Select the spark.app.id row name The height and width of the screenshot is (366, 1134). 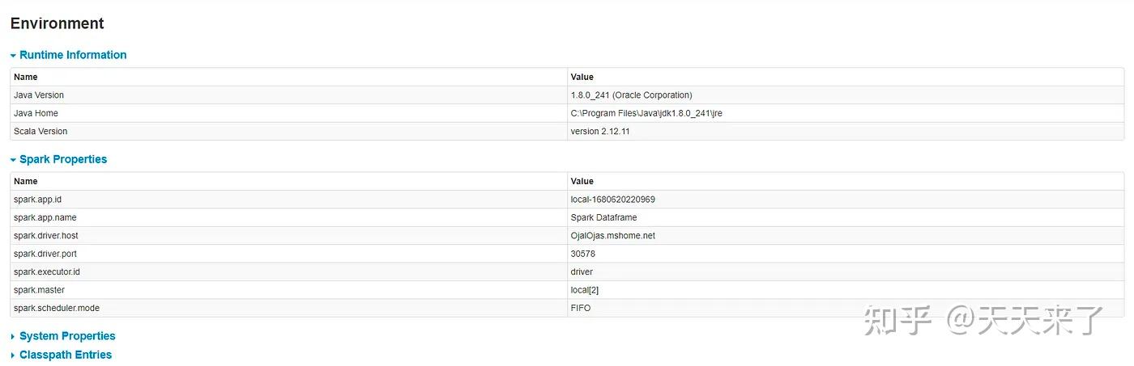tap(37, 200)
